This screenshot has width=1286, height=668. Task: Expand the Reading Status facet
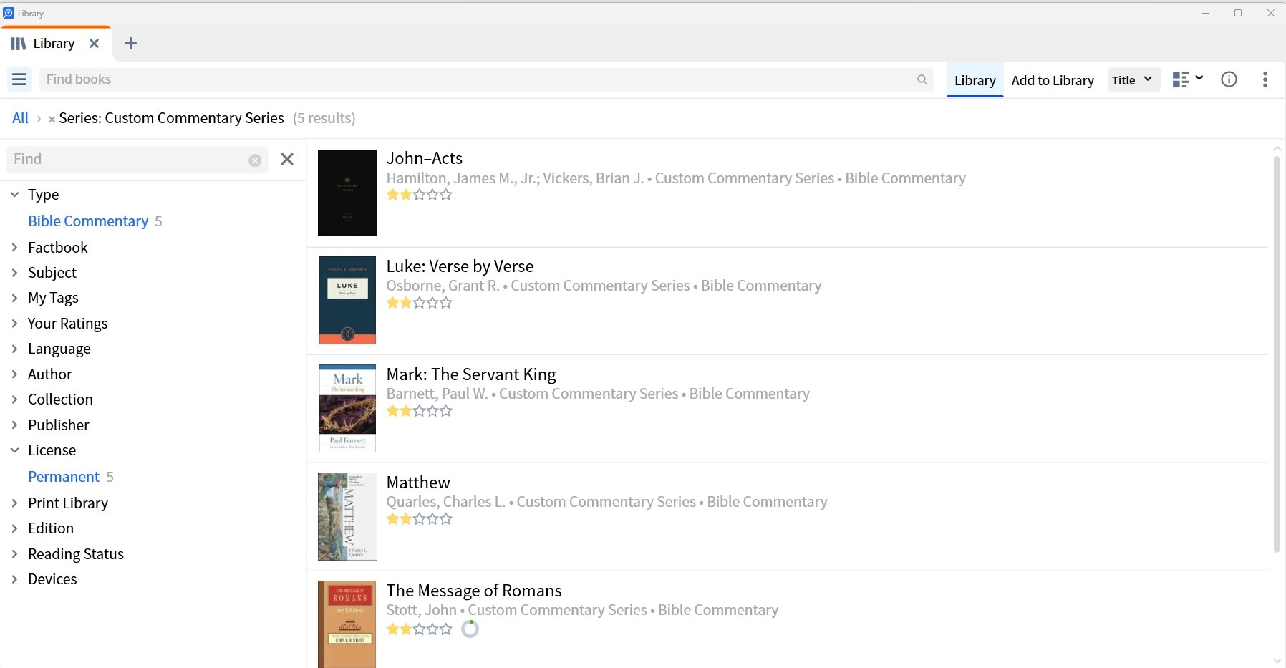point(14,554)
